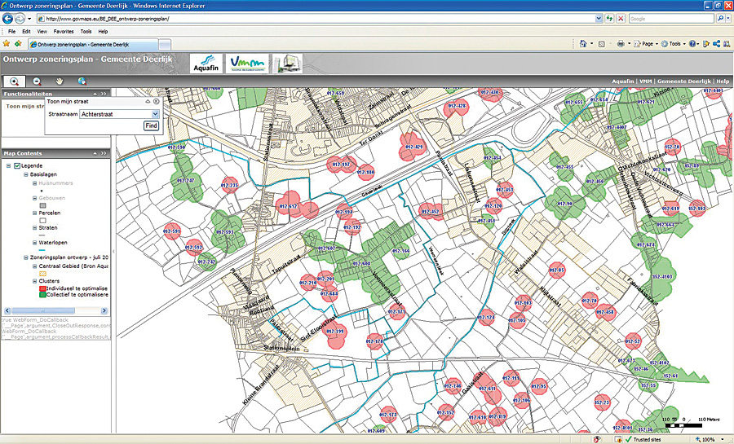
Task: Select the zoom out map tool
Action: (x=37, y=81)
